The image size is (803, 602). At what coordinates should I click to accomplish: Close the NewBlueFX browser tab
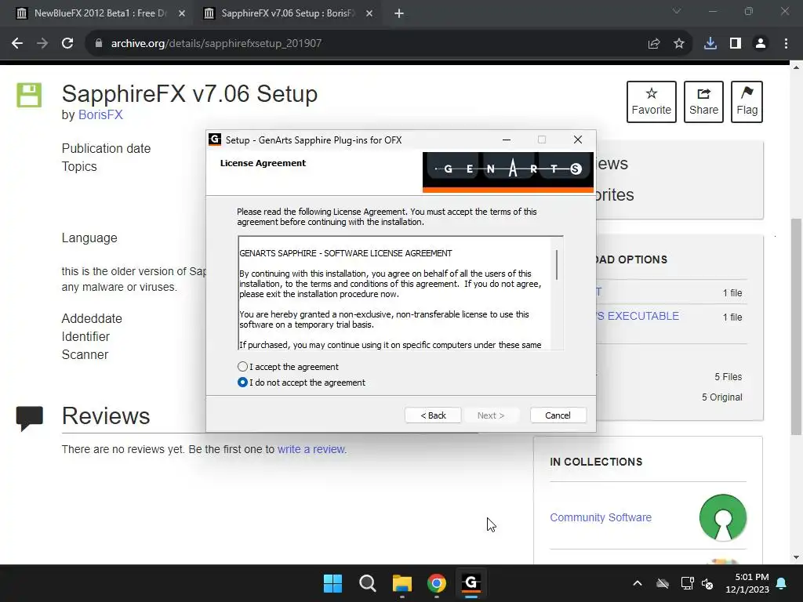pos(182,13)
